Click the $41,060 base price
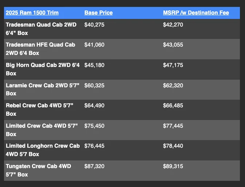 [x=95, y=45]
